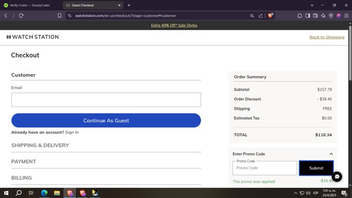Toggle the browser sidebar panel

click(307, 16)
